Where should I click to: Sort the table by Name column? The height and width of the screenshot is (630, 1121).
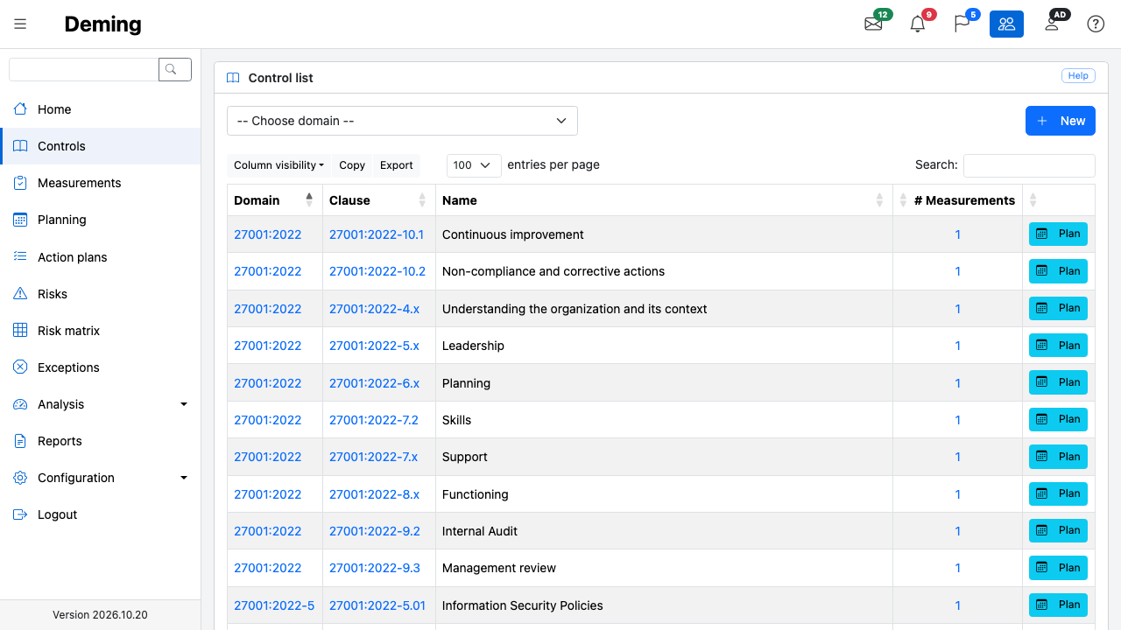(664, 200)
